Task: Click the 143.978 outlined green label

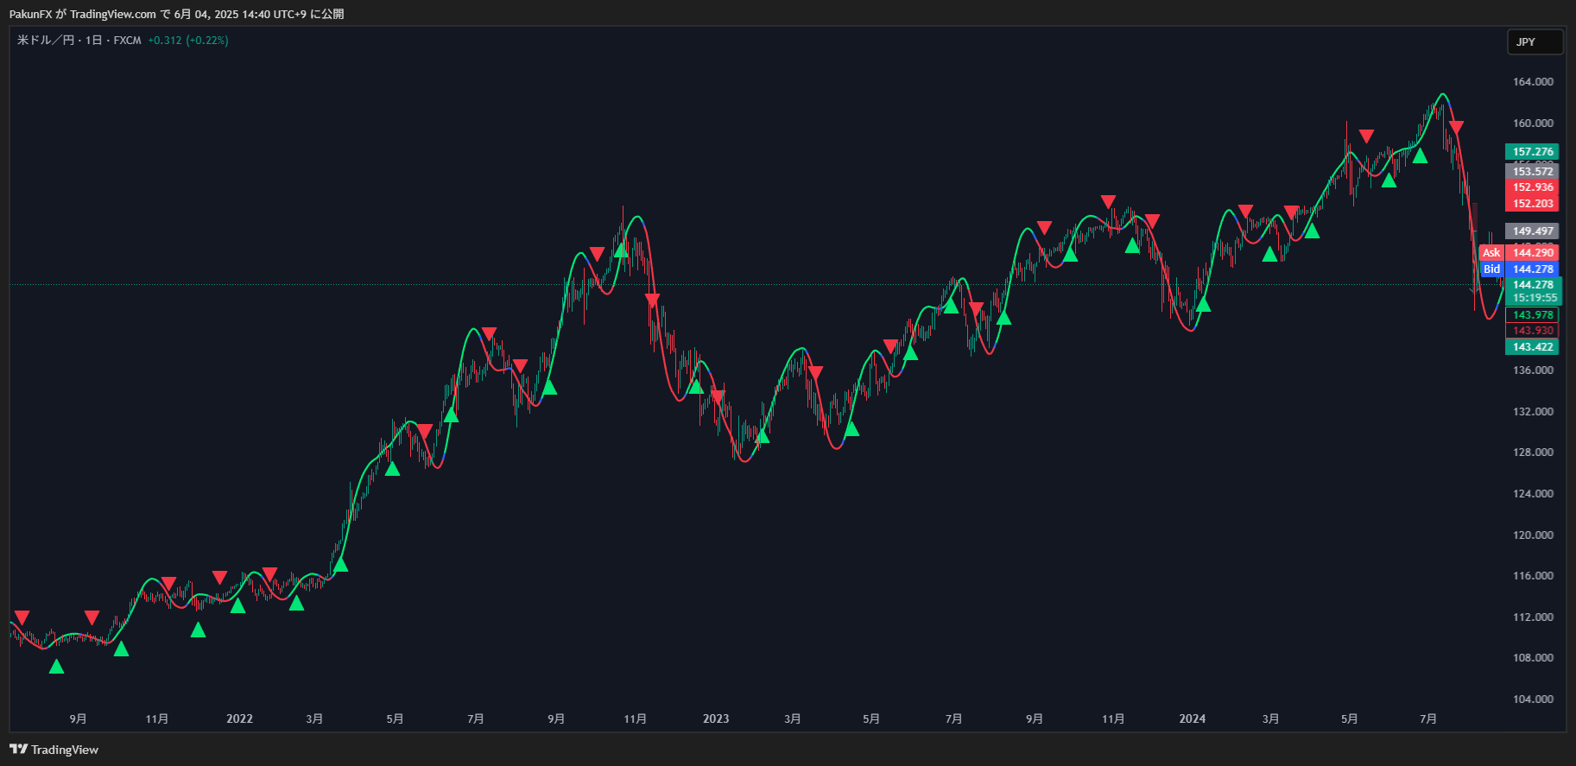Action: pyautogui.click(x=1532, y=315)
